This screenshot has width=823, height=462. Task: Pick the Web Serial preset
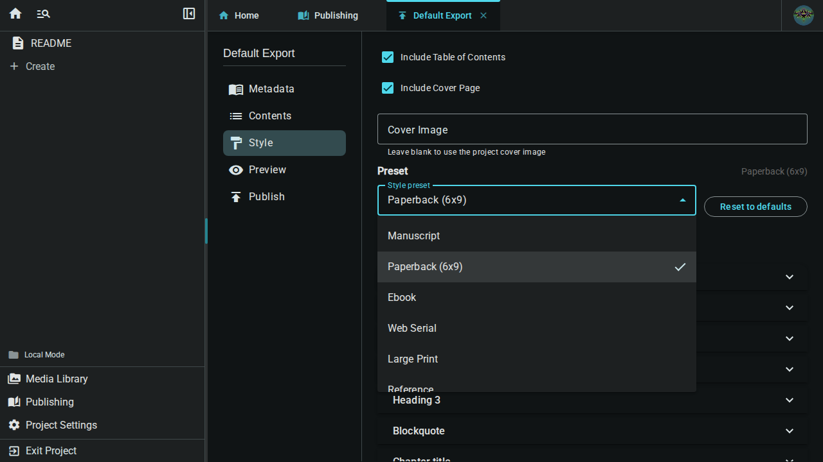pos(537,329)
